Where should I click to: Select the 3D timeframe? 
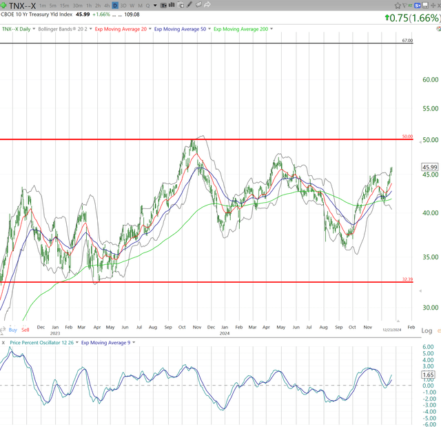pyautogui.click(x=123, y=6)
